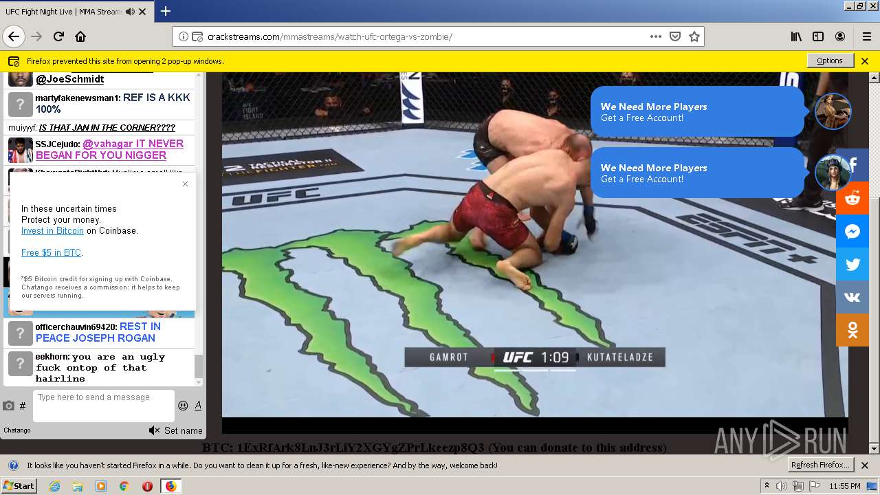Image resolution: width=880 pixels, height=495 pixels.
Task: Toggle the sidebar view
Action: click(x=818, y=36)
